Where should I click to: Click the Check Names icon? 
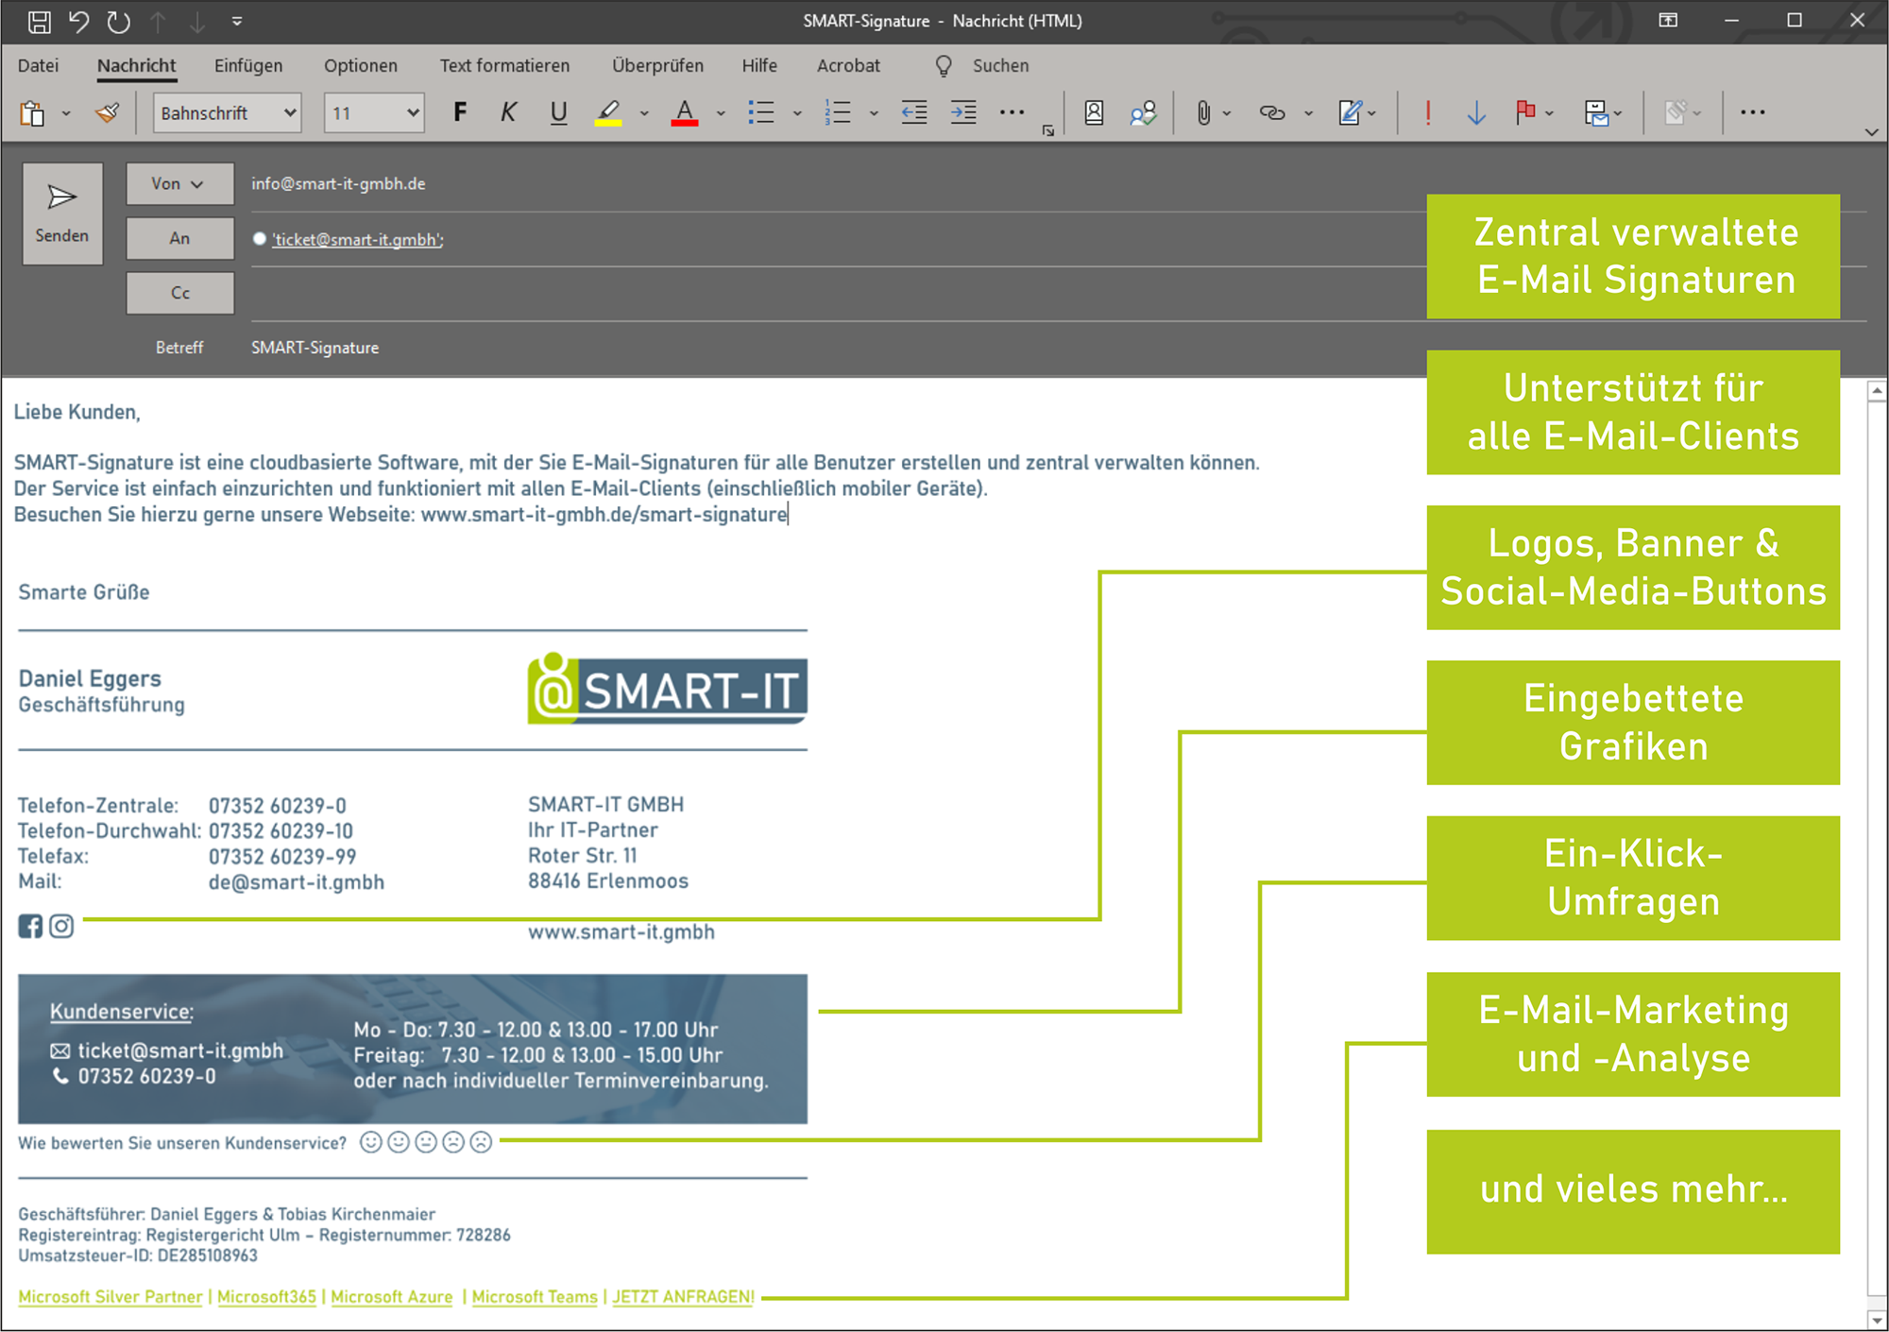coord(1143,113)
